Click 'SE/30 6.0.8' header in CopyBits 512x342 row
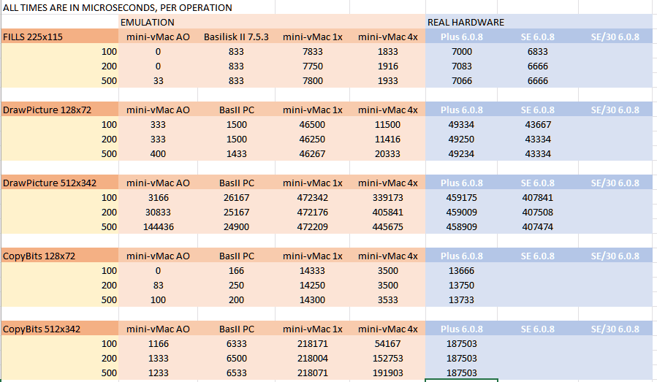Screen dimensions: 657x382 [x=615, y=329]
